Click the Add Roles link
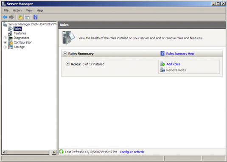Screen dimensions: 227x162 click(x=173, y=64)
